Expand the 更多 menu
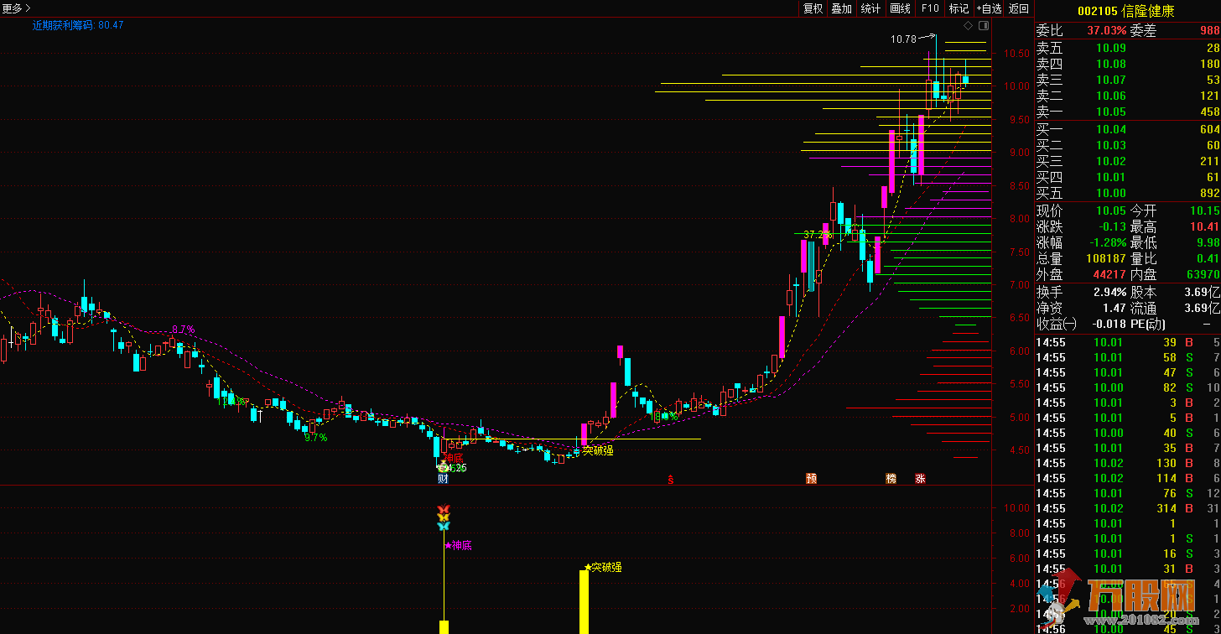This screenshot has height=634, width=1221. 17,8
